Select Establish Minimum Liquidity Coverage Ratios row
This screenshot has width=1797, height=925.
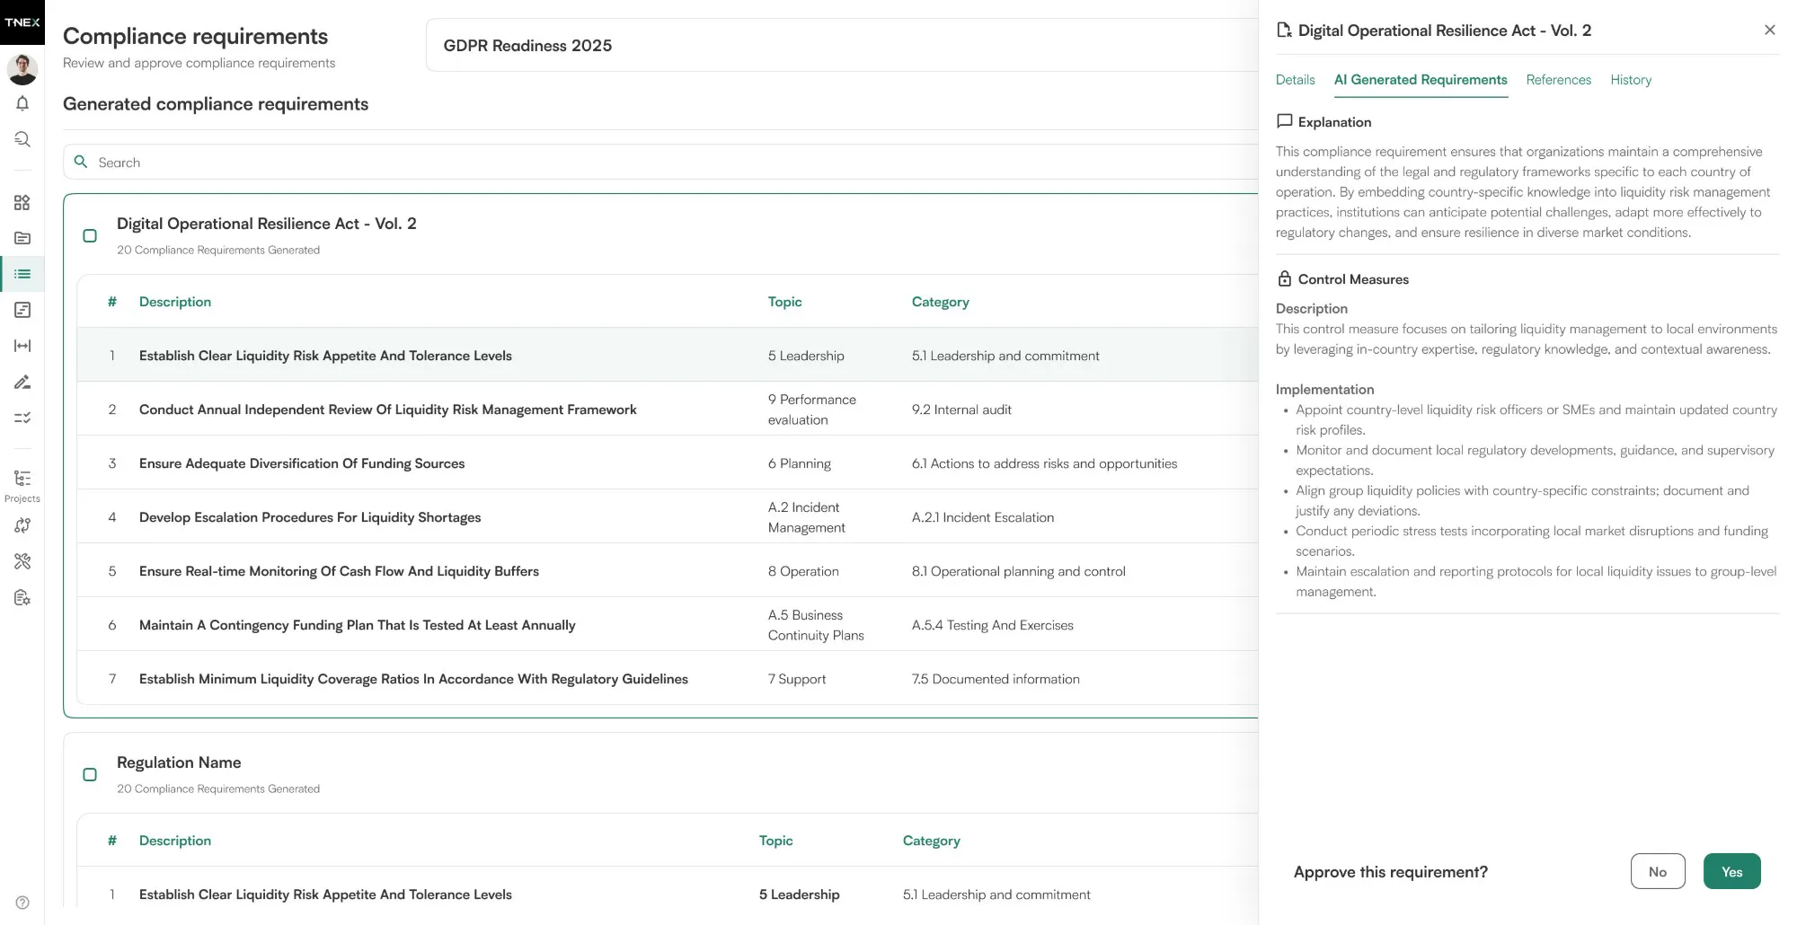668,678
